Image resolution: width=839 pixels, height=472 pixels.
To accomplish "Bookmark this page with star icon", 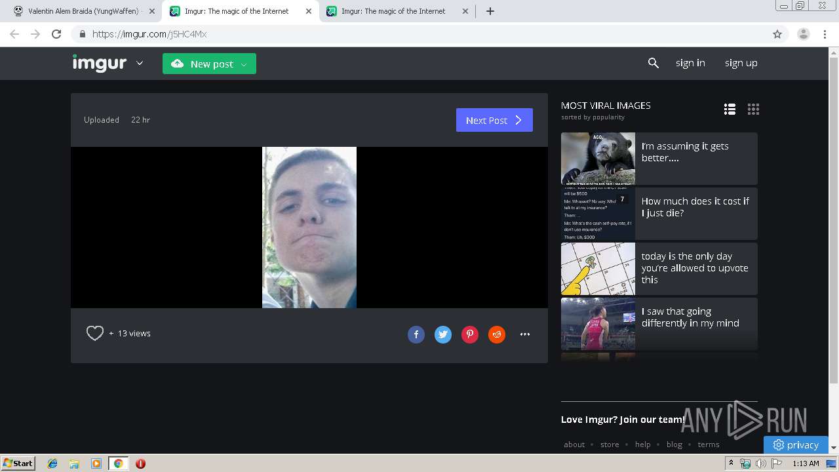I will tap(777, 34).
